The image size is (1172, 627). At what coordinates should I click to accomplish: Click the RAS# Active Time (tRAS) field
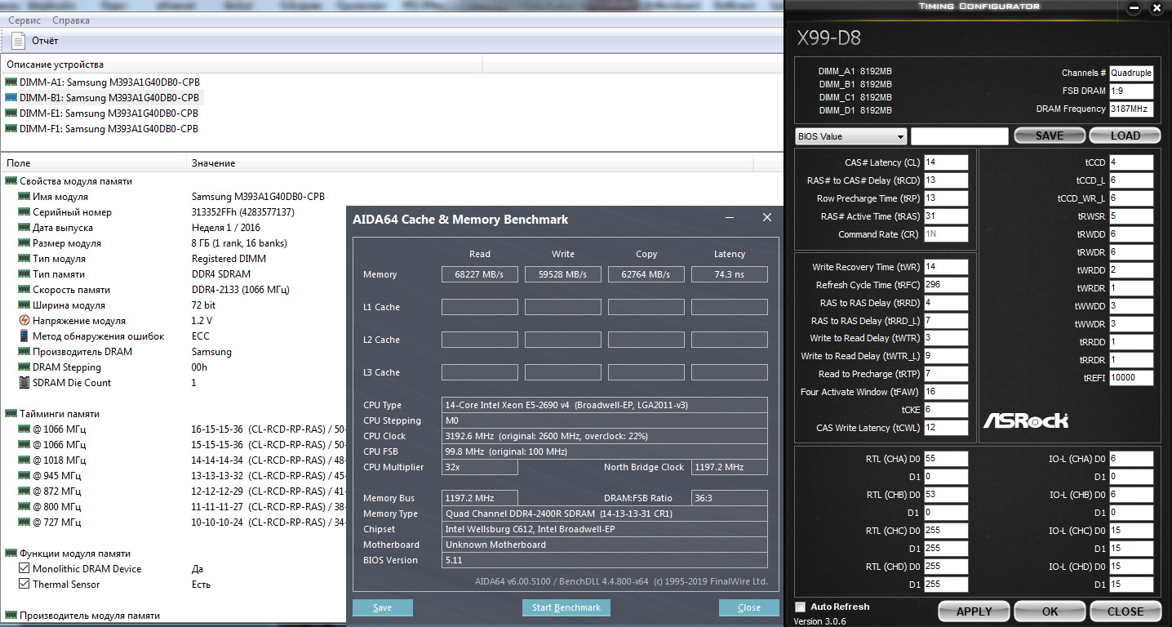tap(946, 216)
